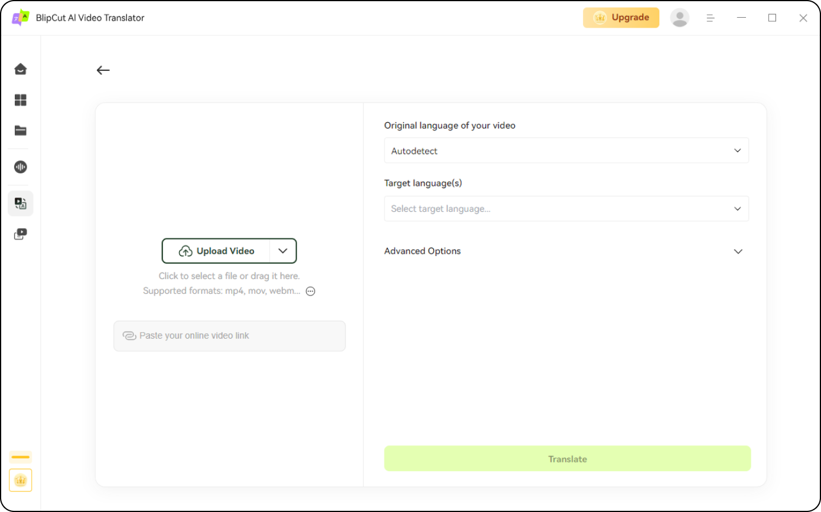Open the dropdown arrow beside Upload Video
821x512 pixels.
coord(283,251)
